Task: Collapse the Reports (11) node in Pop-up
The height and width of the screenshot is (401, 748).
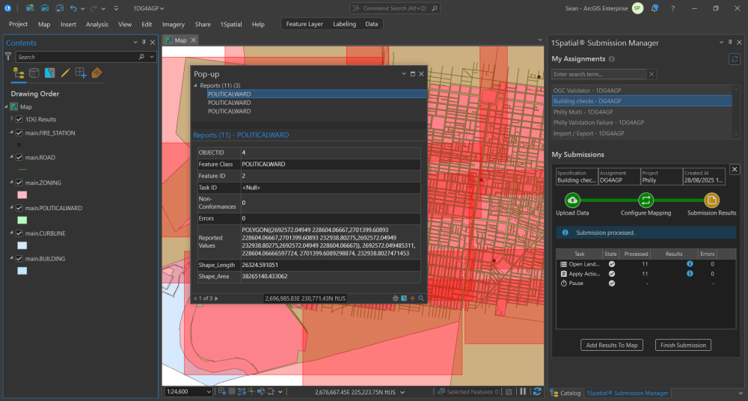Action: click(195, 85)
